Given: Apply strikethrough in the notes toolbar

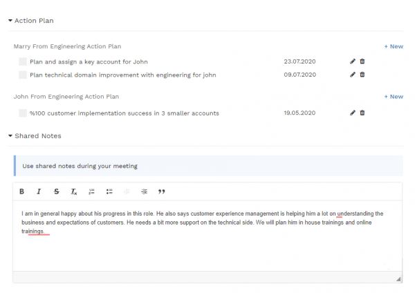Looking at the screenshot, I should [x=57, y=191].
